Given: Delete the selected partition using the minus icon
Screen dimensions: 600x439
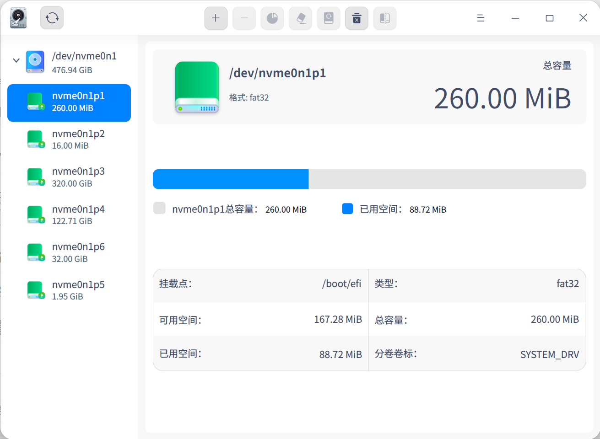Looking at the screenshot, I should [244, 18].
